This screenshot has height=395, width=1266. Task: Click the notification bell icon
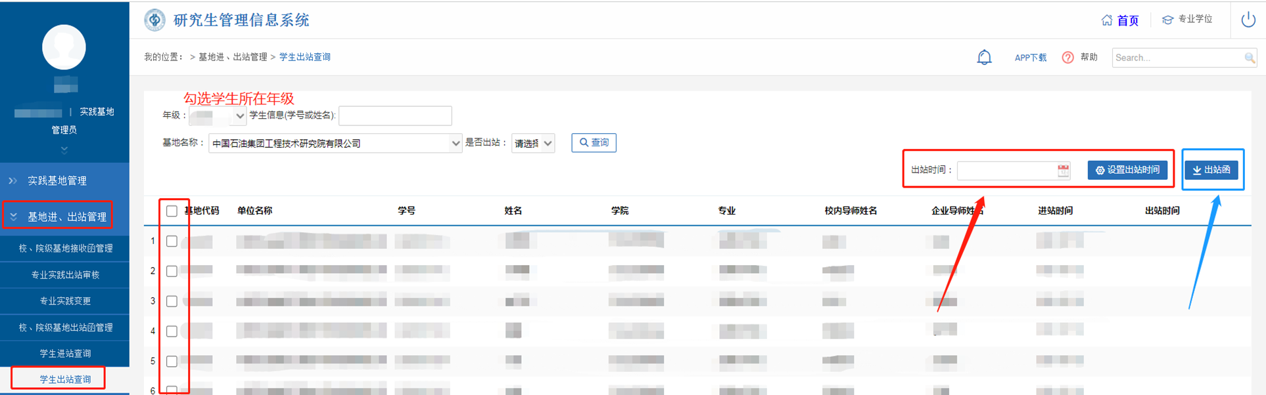[984, 58]
